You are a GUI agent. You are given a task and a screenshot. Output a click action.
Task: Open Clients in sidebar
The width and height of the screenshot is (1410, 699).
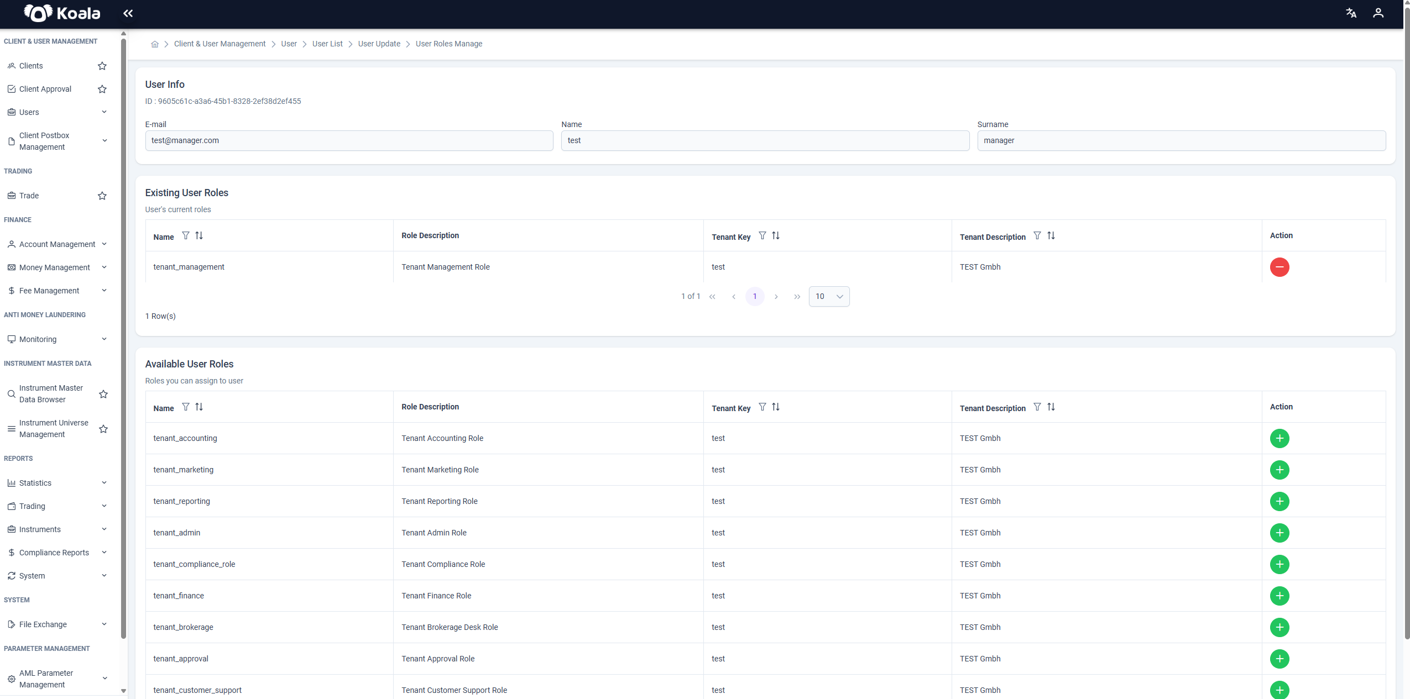tap(31, 66)
